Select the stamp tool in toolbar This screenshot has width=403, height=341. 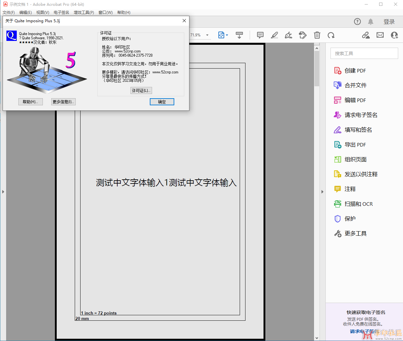[303, 35]
